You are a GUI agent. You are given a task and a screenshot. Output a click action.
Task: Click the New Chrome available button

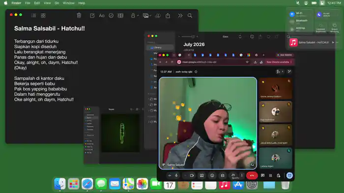279,62
